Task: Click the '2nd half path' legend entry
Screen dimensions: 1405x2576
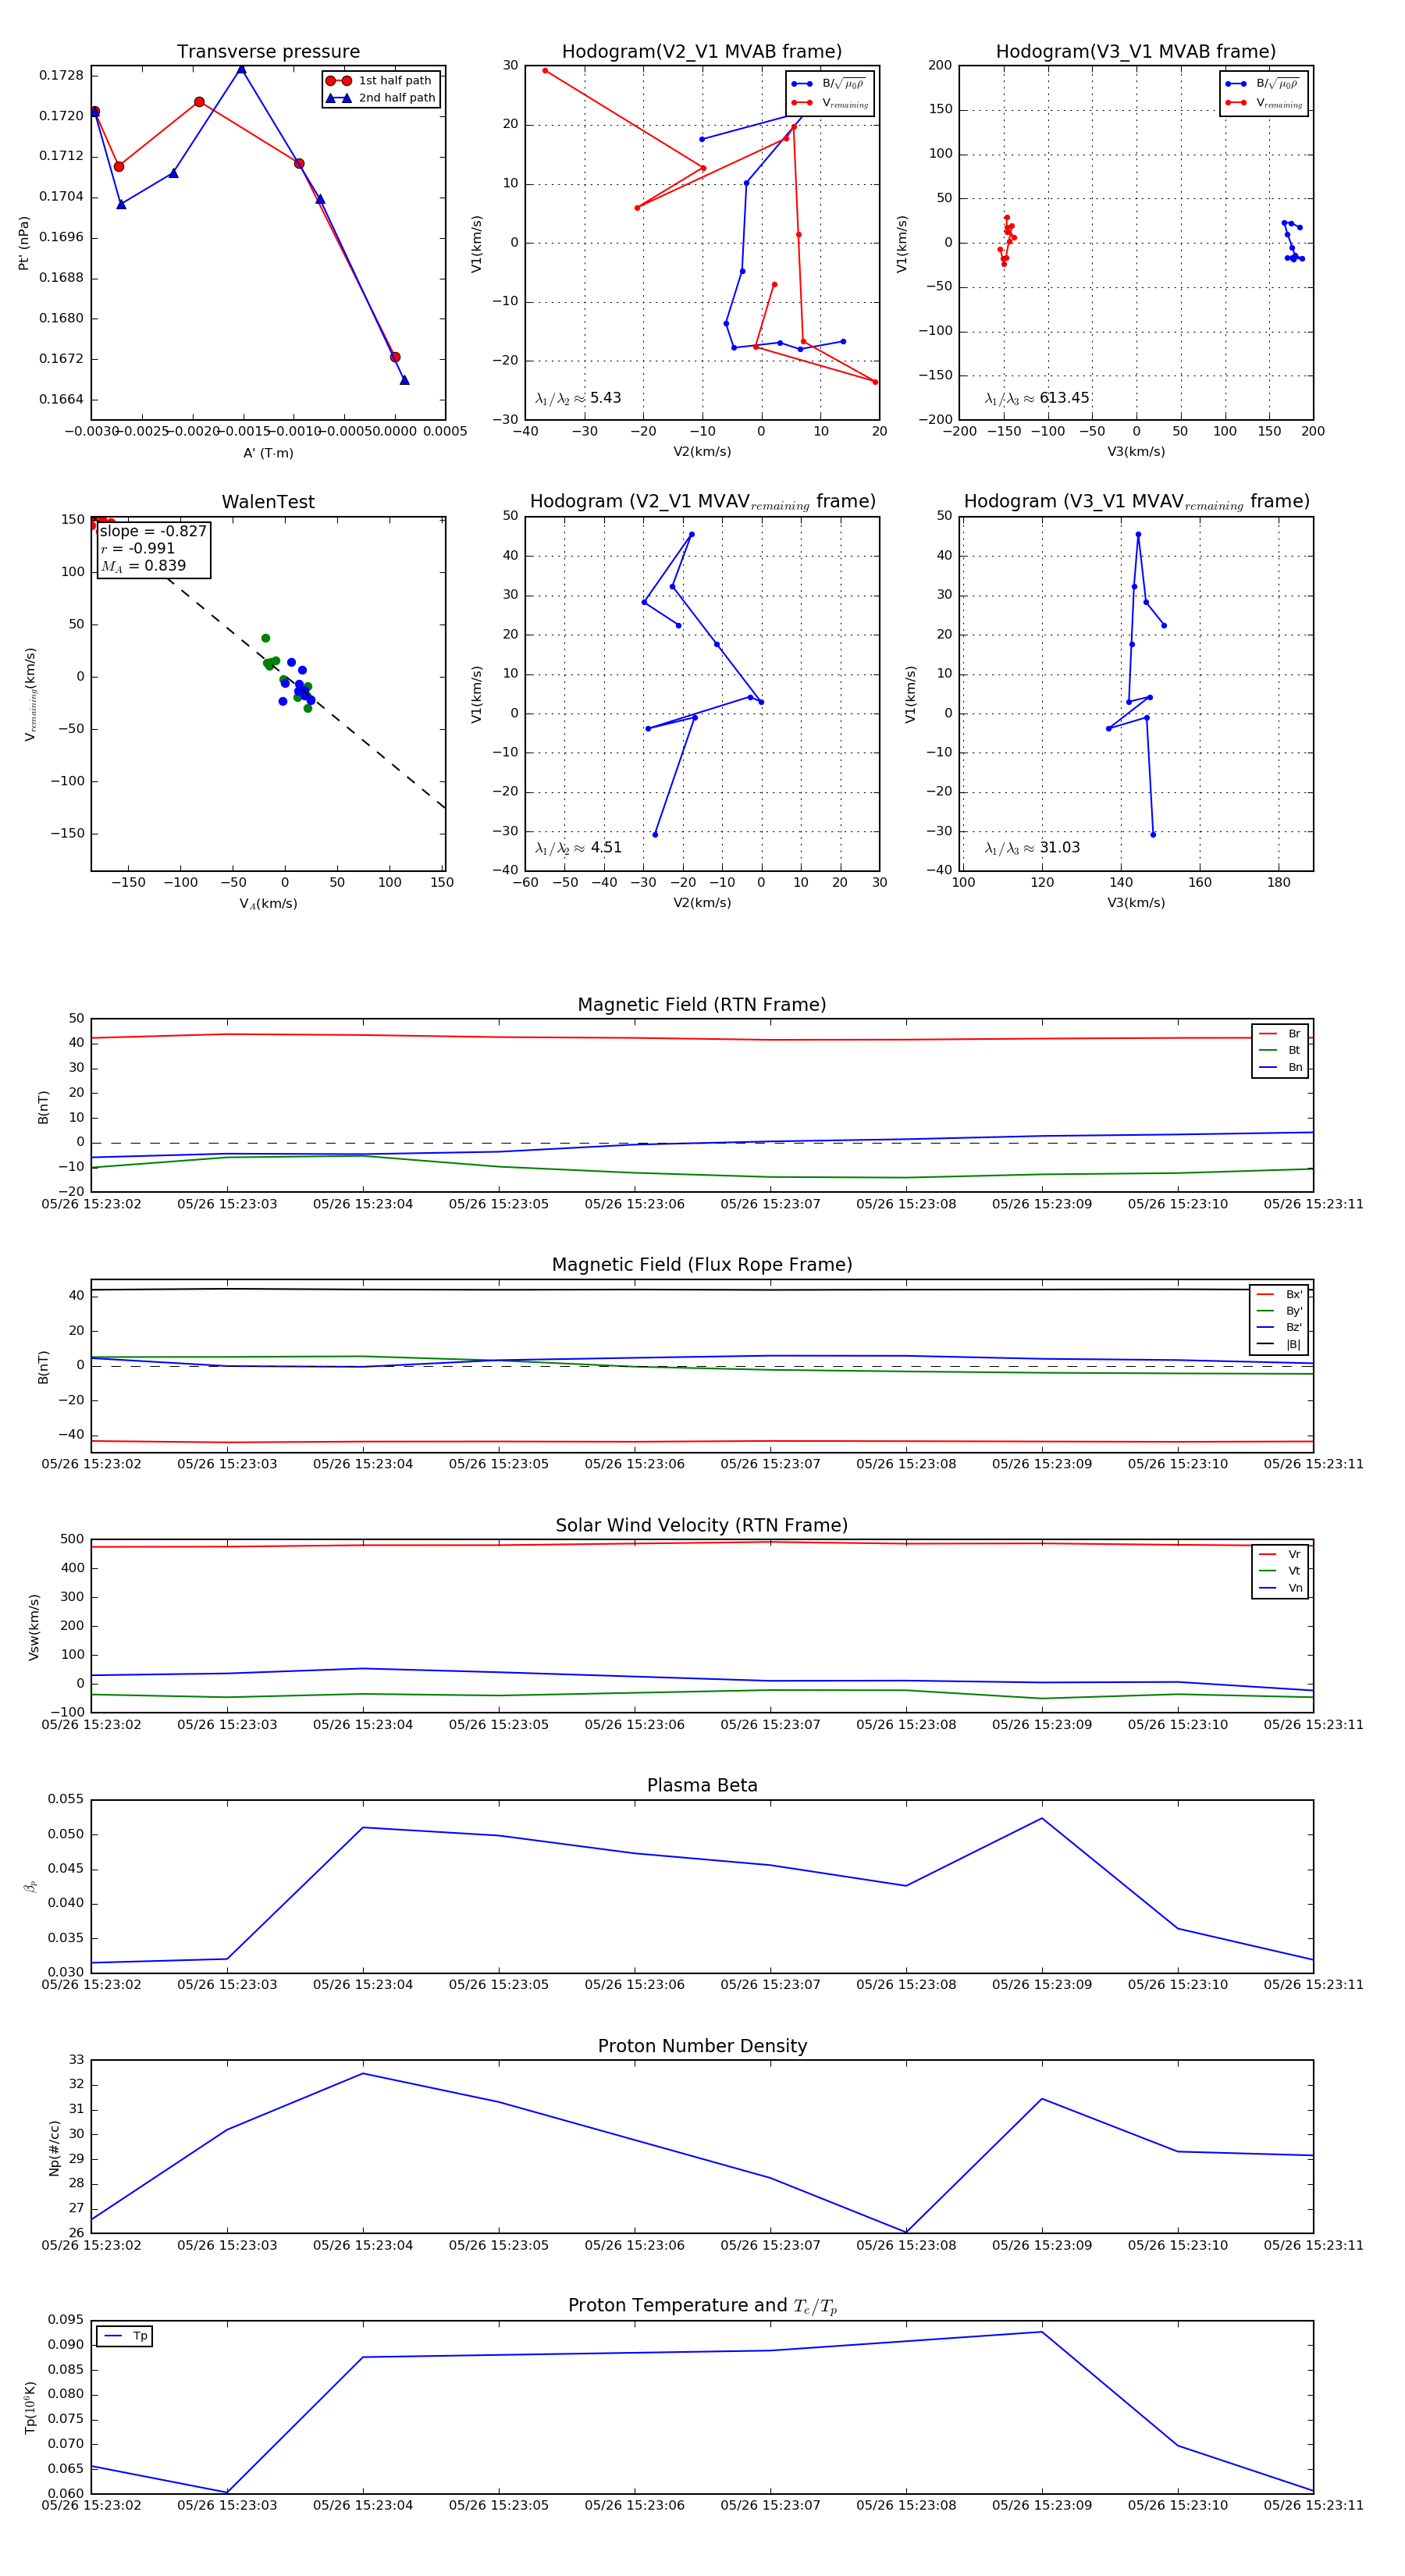Action: click(380, 98)
